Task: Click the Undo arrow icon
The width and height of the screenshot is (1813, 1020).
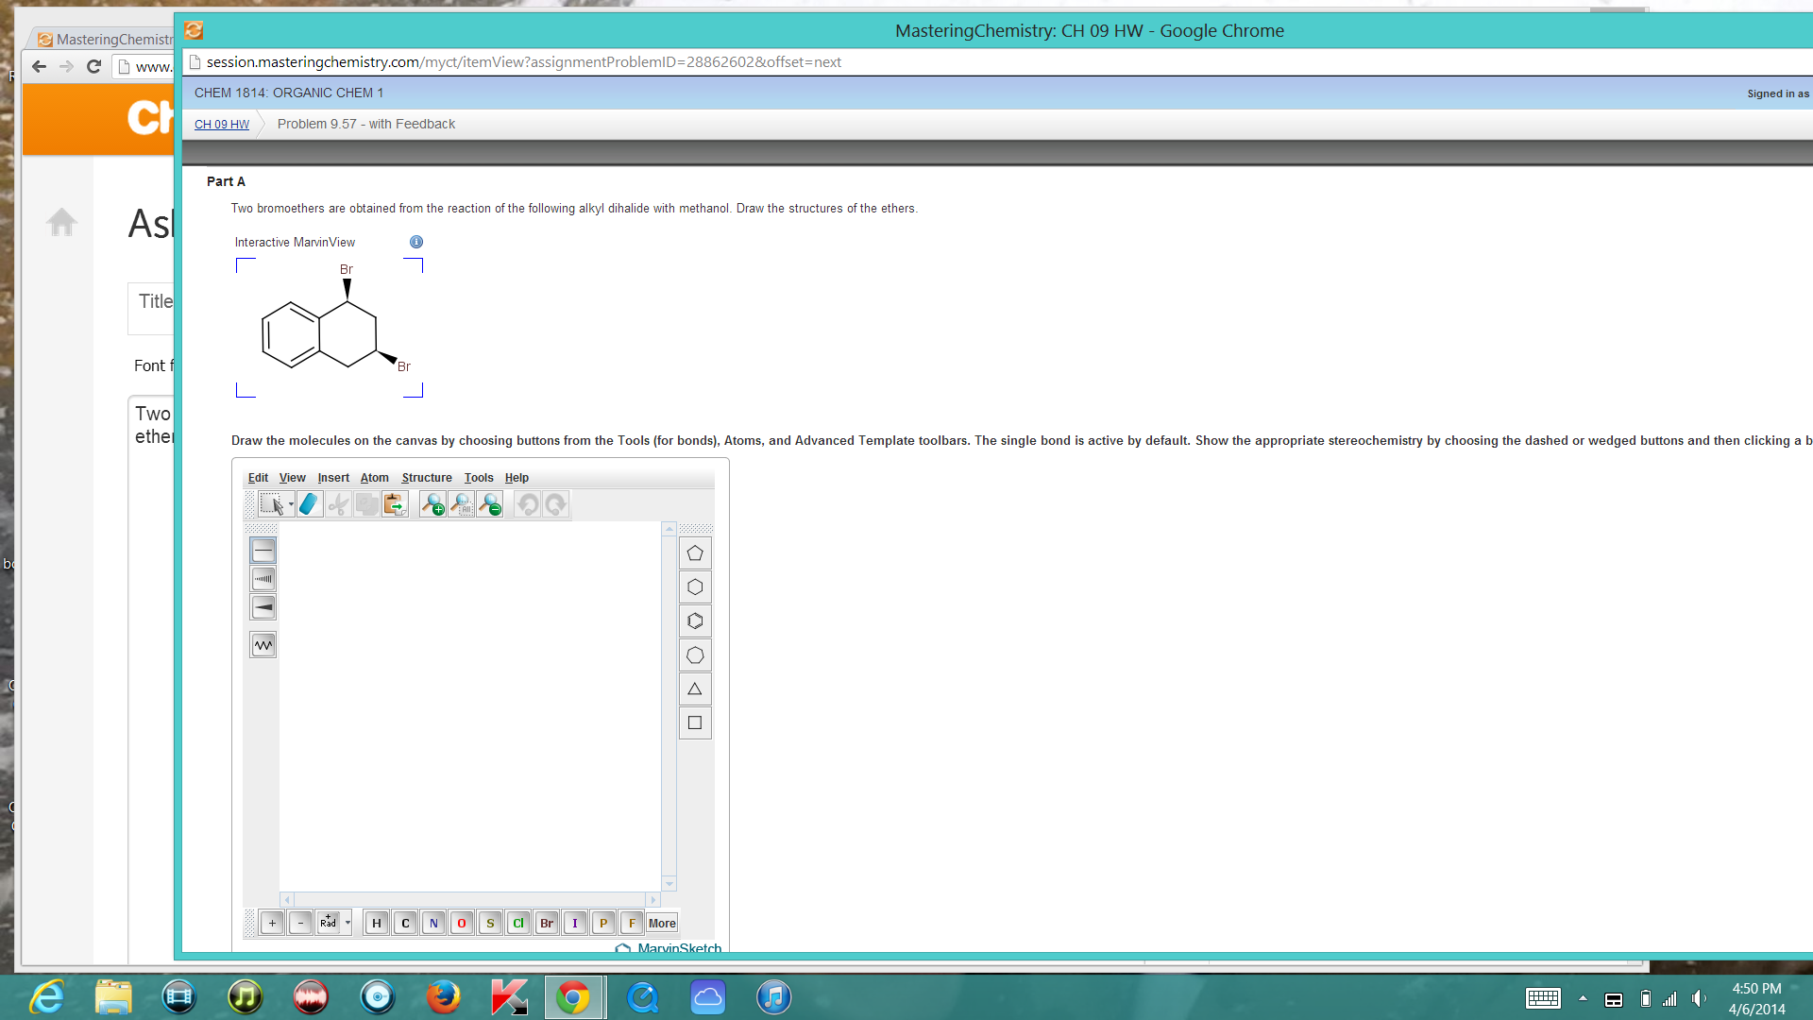Action: 528,505
